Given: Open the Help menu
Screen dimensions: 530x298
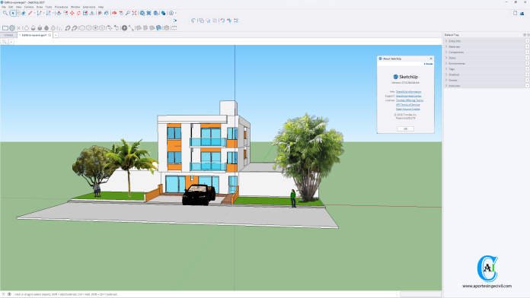Looking at the screenshot, I should pyautogui.click(x=101, y=7).
